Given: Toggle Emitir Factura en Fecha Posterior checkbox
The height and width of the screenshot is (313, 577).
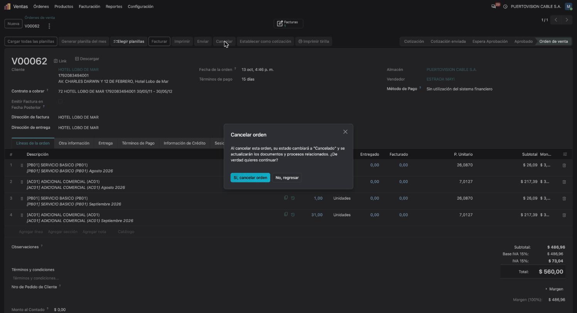Looking at the screenshot, I should (60, 102).
